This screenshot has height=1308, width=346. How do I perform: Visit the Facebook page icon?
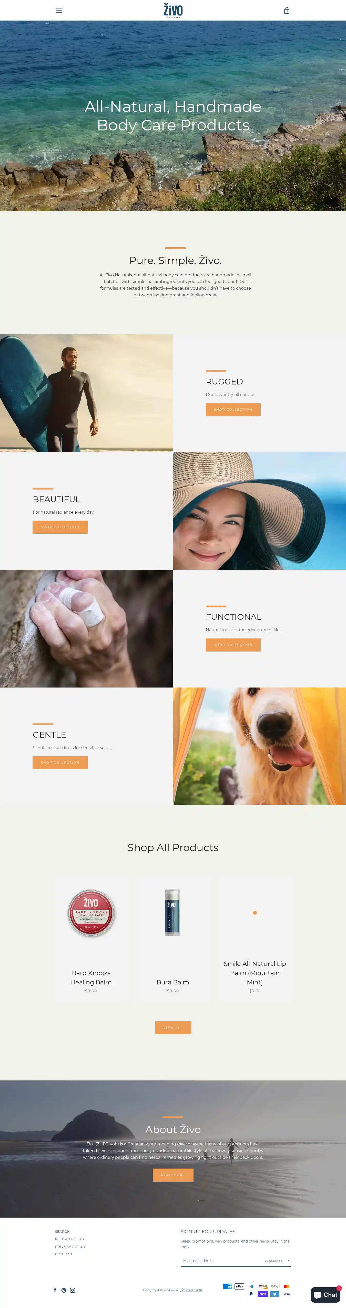click(x=55, y=1290)
